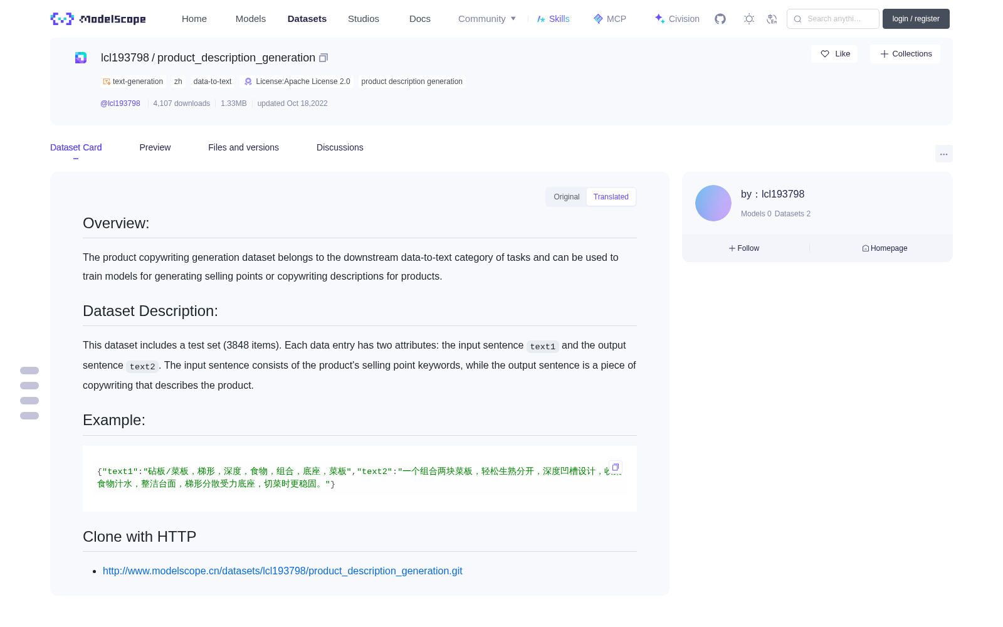Click the Example heading
The width and height of the screenshot is (1003, 627).
click(114, 420)
